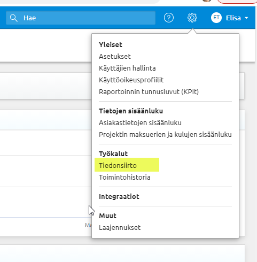Expand the Elisa user dropdown arrow

[246, 18]
